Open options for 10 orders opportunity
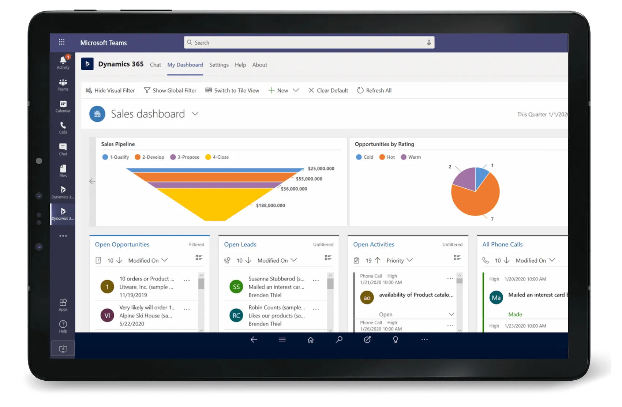The height and width of the screenshot is (407, 622). 187,280
